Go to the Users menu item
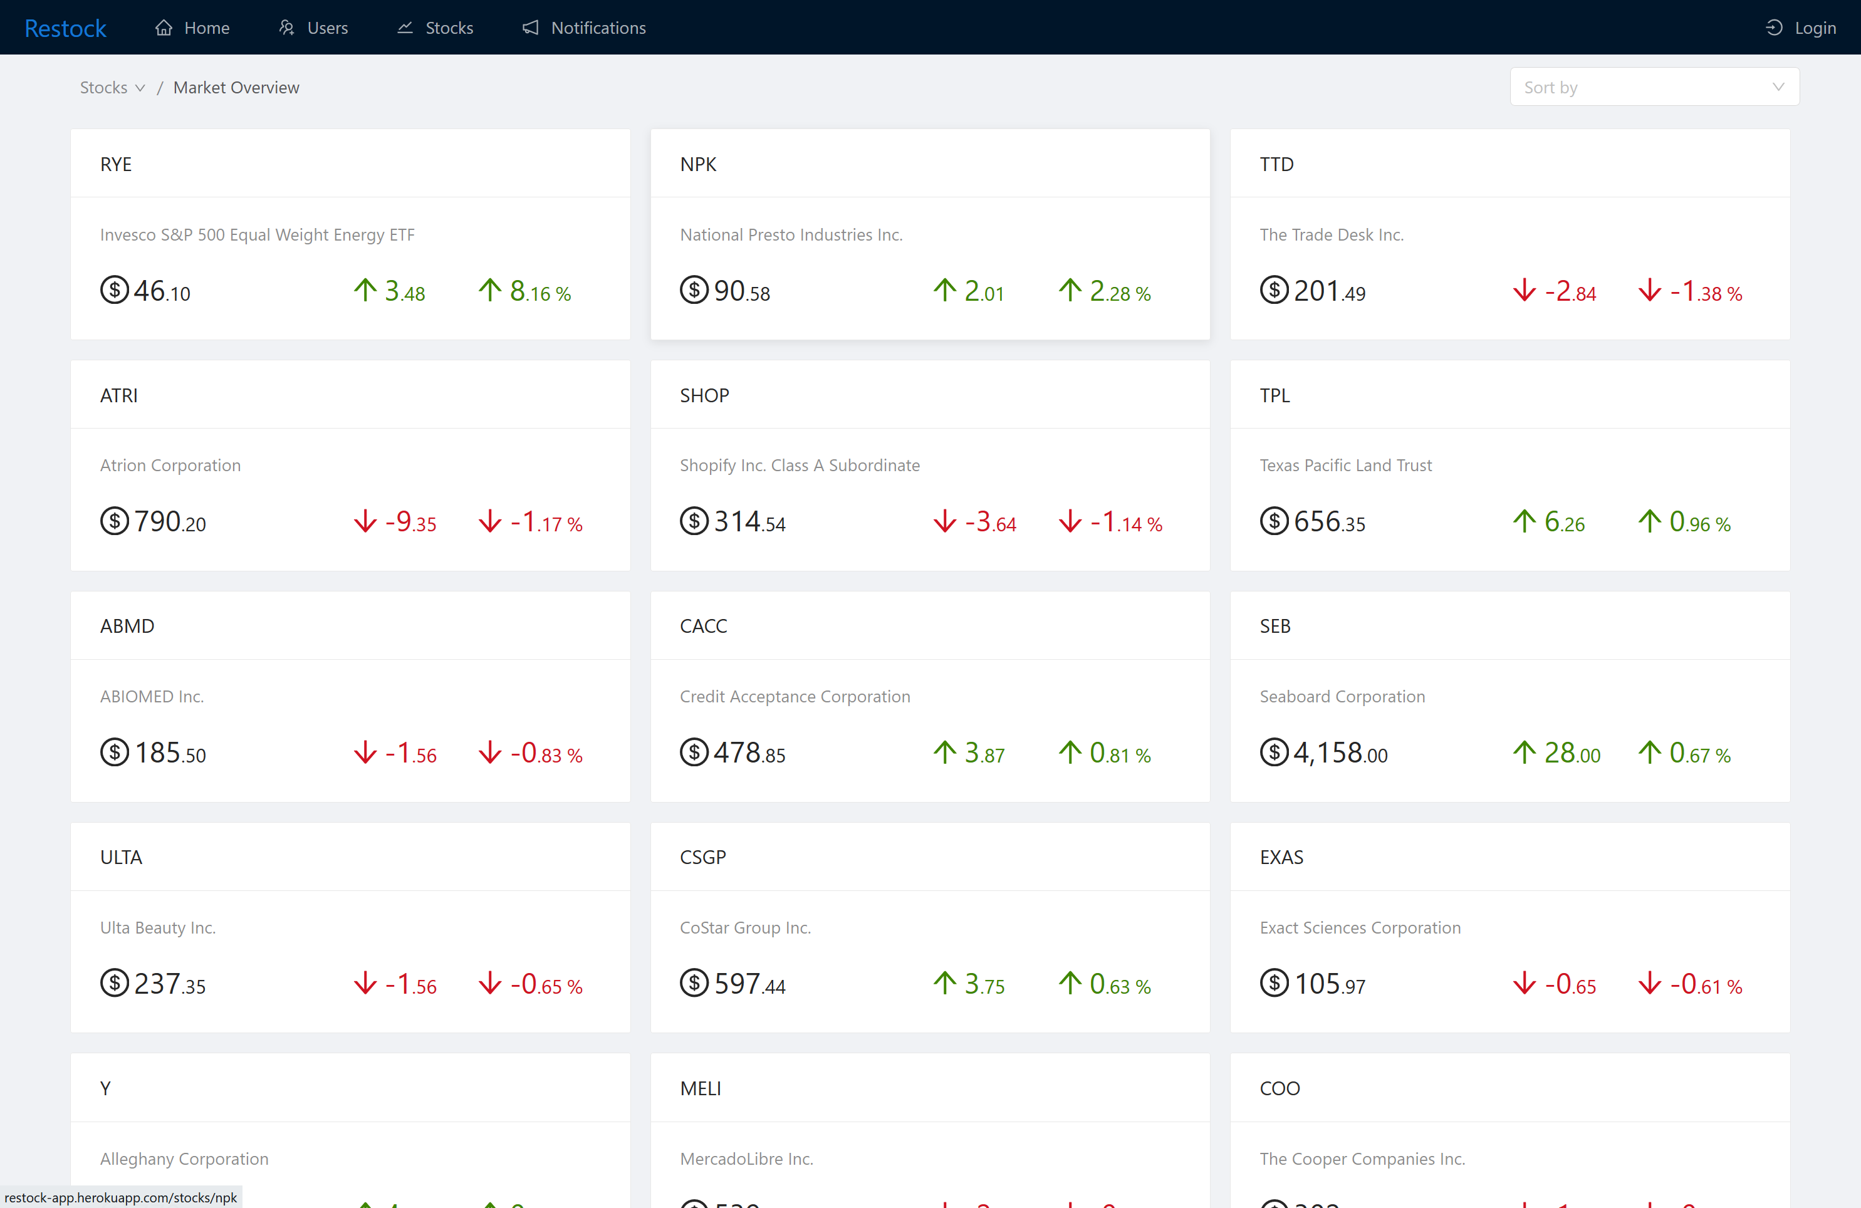This screenshot has width=1861, height=1208. tap(327, 28)
